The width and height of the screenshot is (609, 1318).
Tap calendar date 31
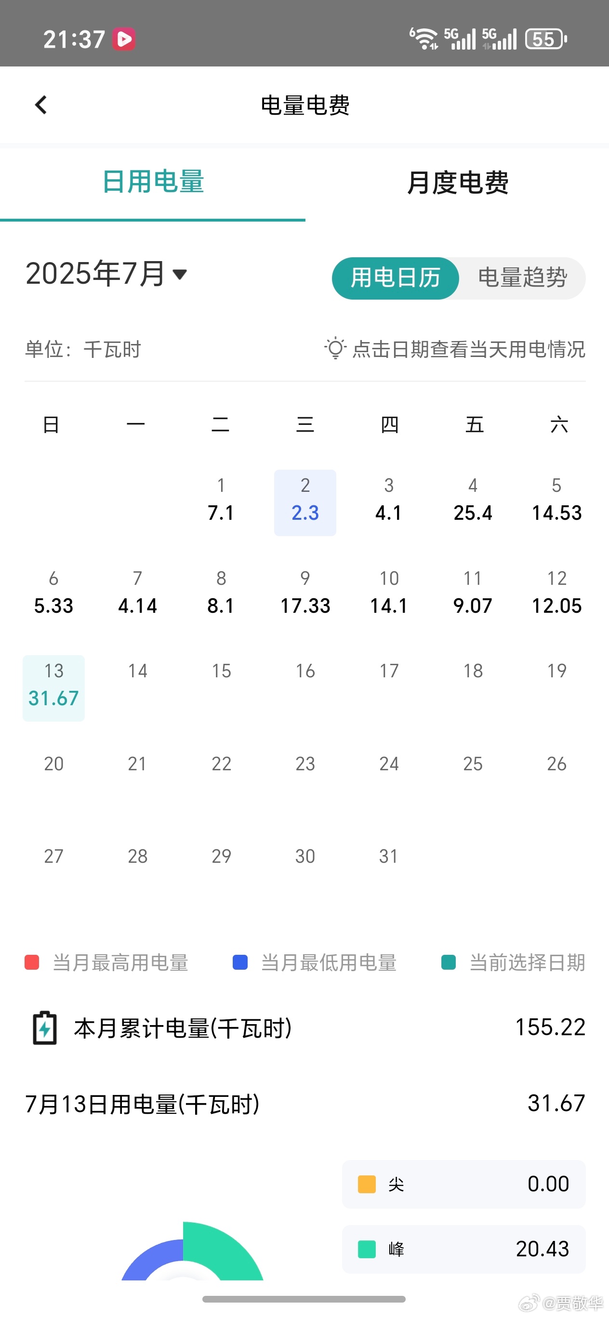(389, 857)
